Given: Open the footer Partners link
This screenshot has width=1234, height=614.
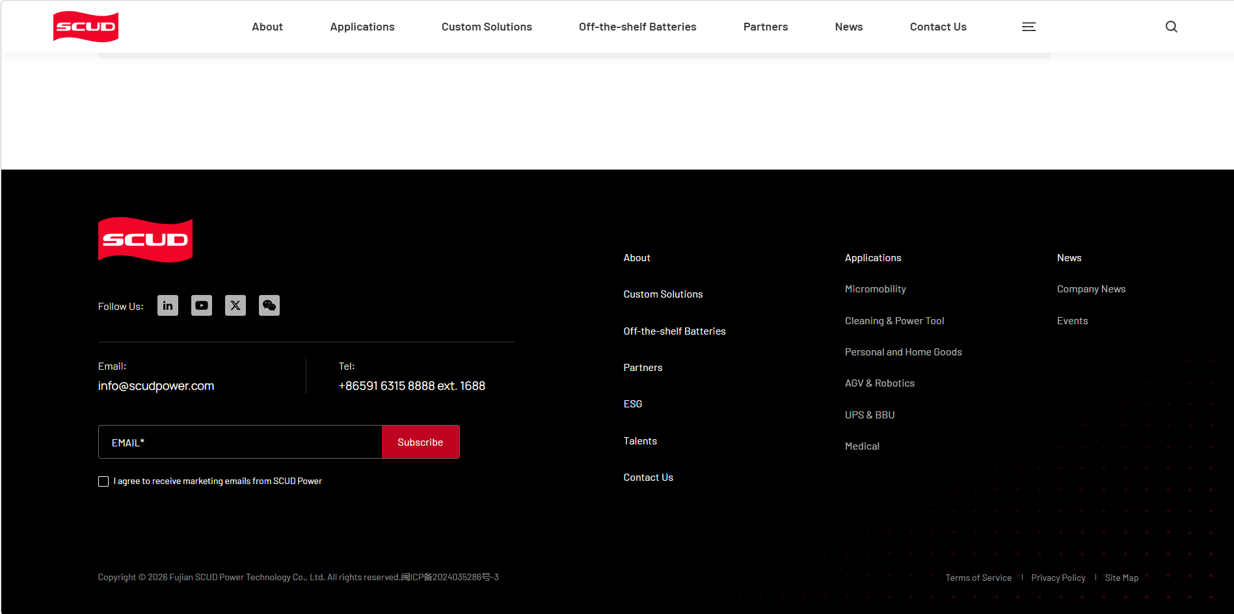Looking at the screenshot, I should point(643,368).
